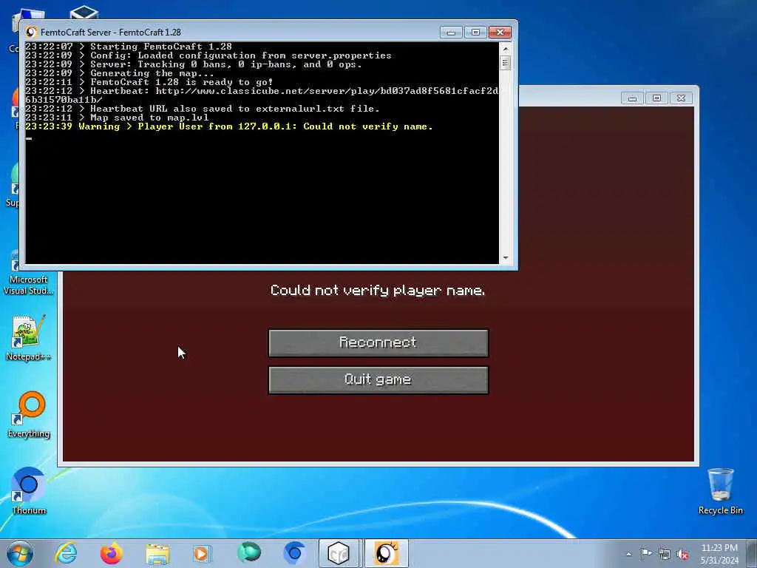This screenshot has height=568, width=757.
Task: Click scroll up arrow in server console
Action: tap(506, 49)
